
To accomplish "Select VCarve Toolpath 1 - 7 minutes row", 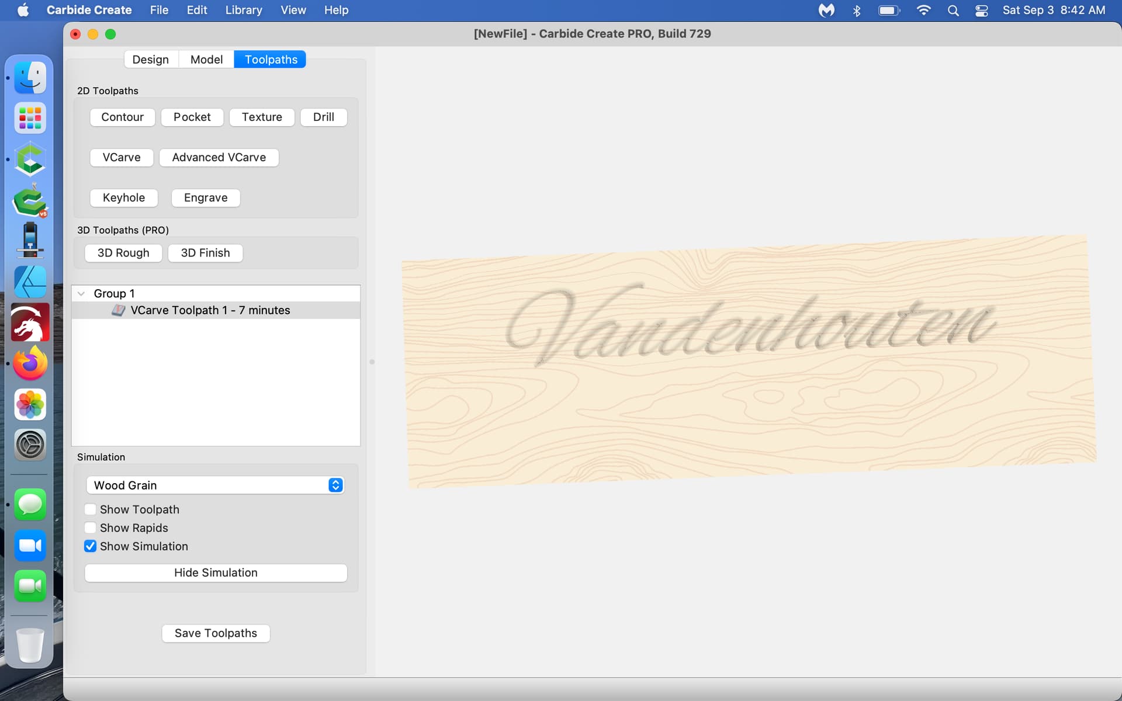I will 216,310.
